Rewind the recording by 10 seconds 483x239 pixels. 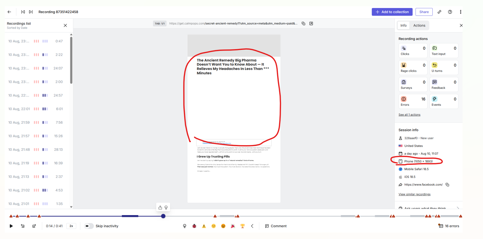click(23, 226)
